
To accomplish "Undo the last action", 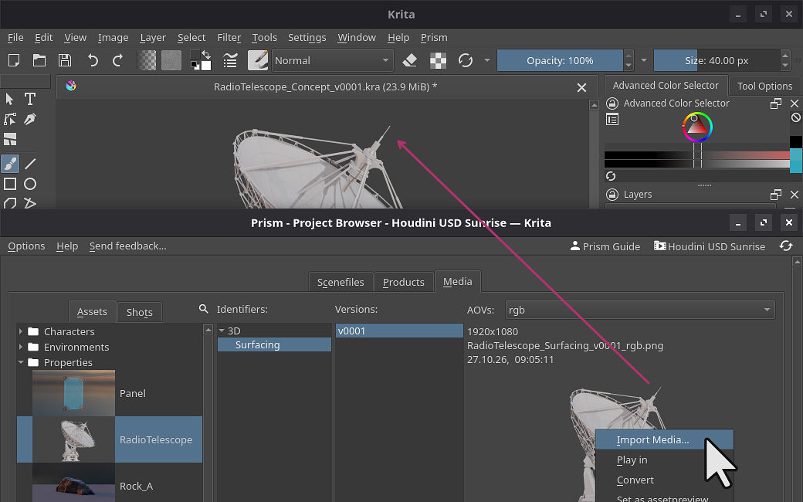I will coord(93,60).
